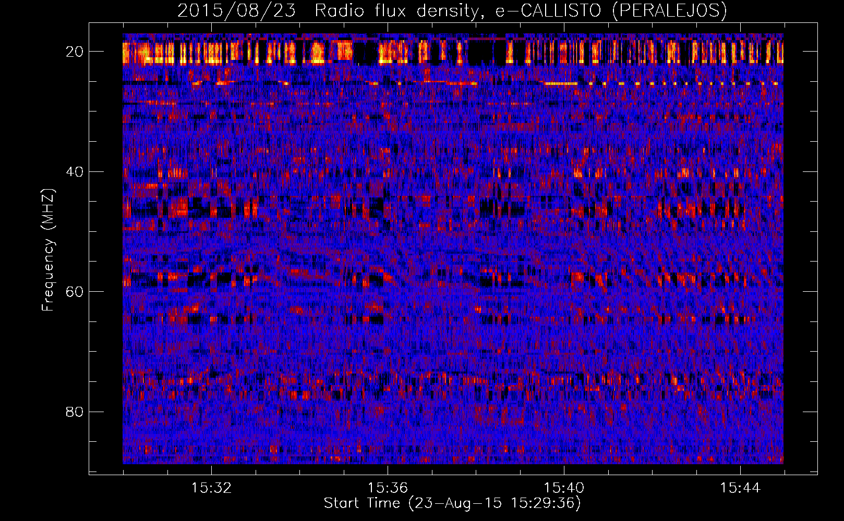Click the 15:32 time tick label
844x521 pixels.
pyautogui.click(x=211, y=488)
